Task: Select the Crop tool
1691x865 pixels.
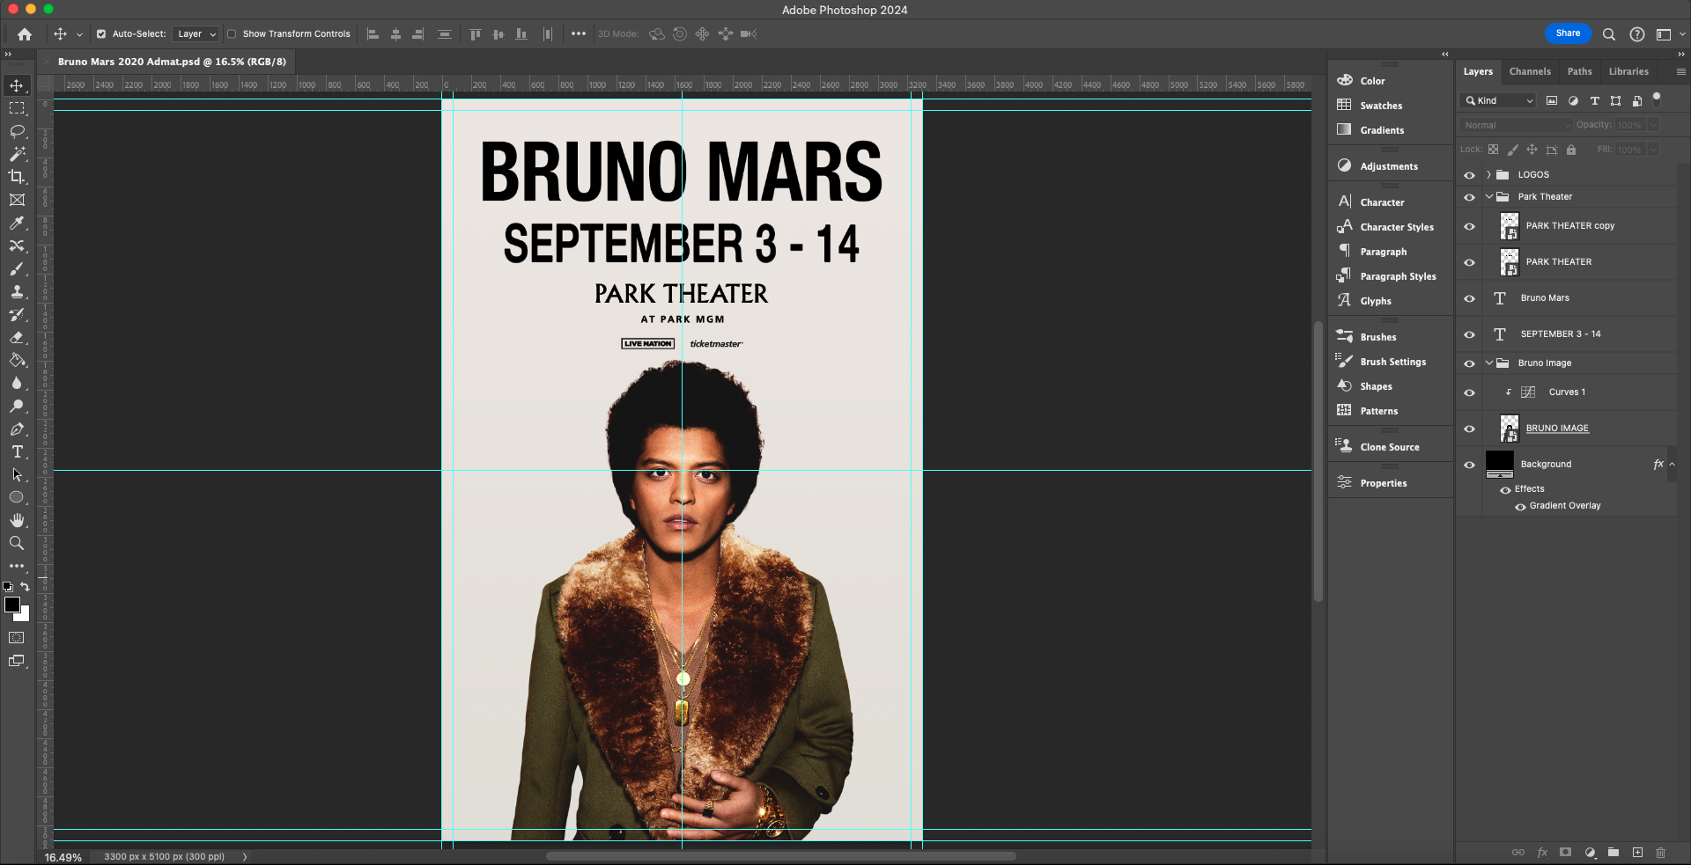Action: click(x=17, y=177)
